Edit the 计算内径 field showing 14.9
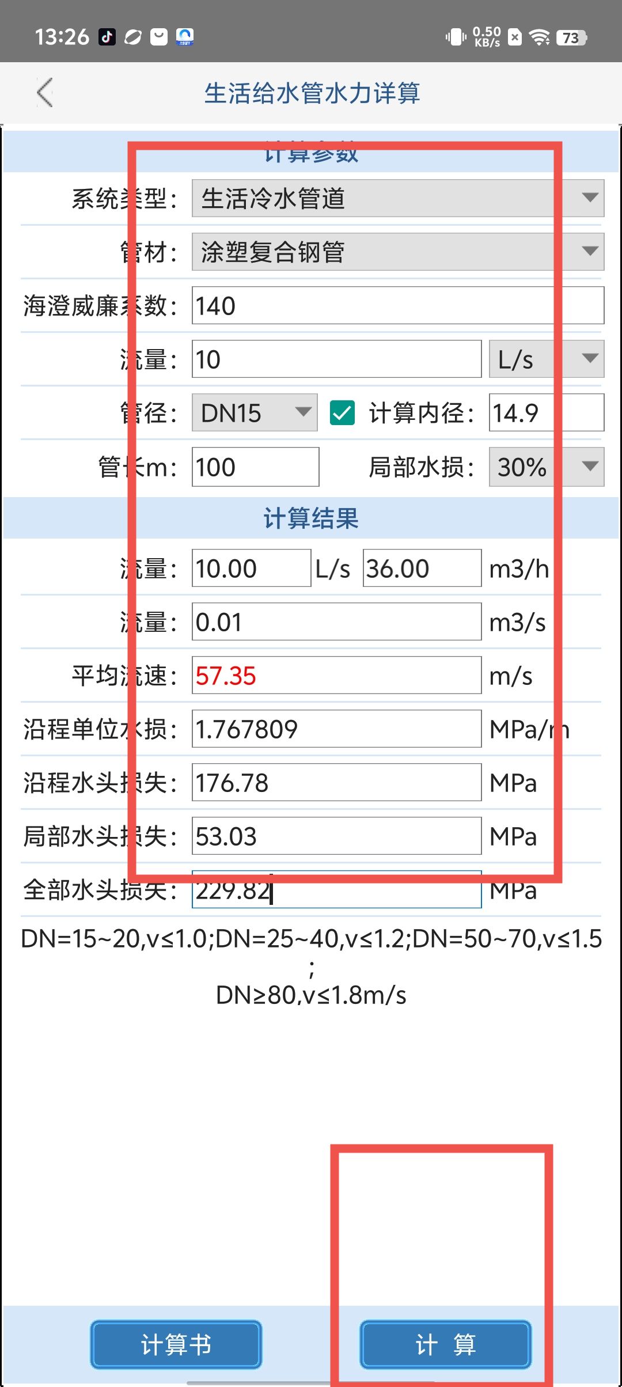This screenshot has height=1387, width=622. click(x=547, y=412)
